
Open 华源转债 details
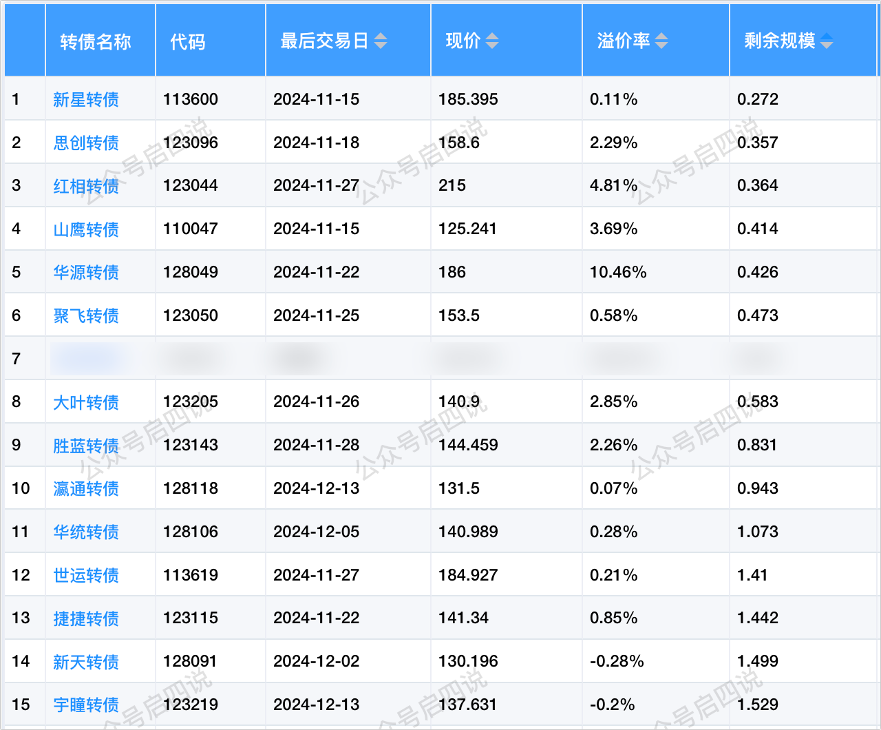click(x=86, y=272)
